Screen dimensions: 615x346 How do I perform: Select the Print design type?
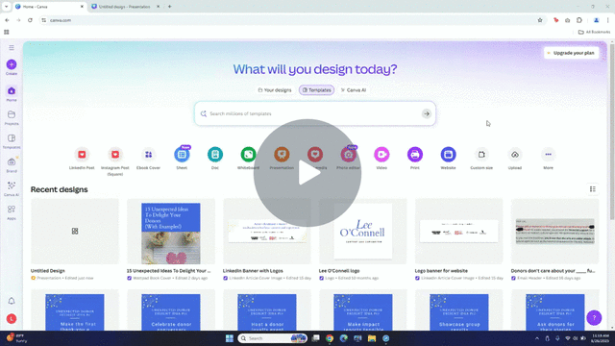415,159
